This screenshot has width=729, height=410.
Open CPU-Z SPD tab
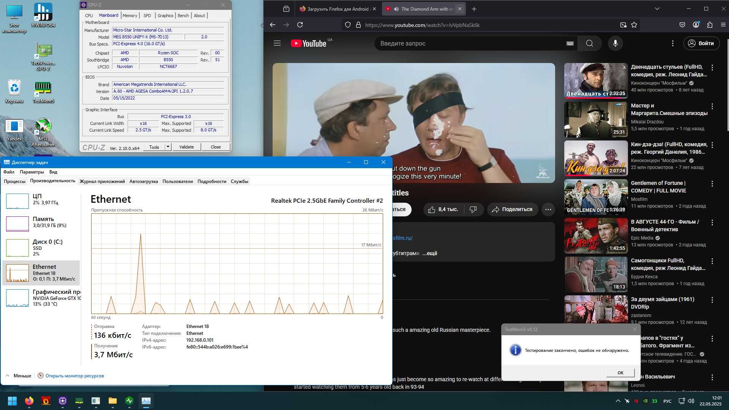coord(147,16)
